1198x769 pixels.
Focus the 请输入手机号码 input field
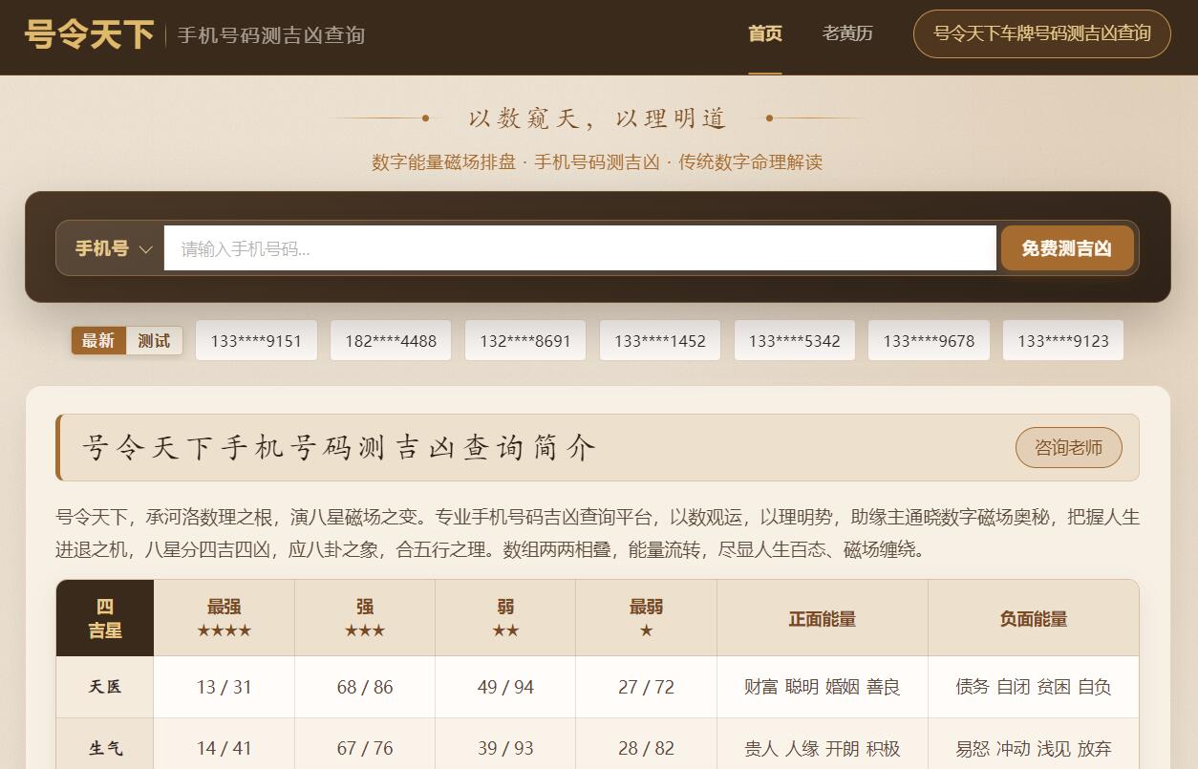[x=580, y=248]
